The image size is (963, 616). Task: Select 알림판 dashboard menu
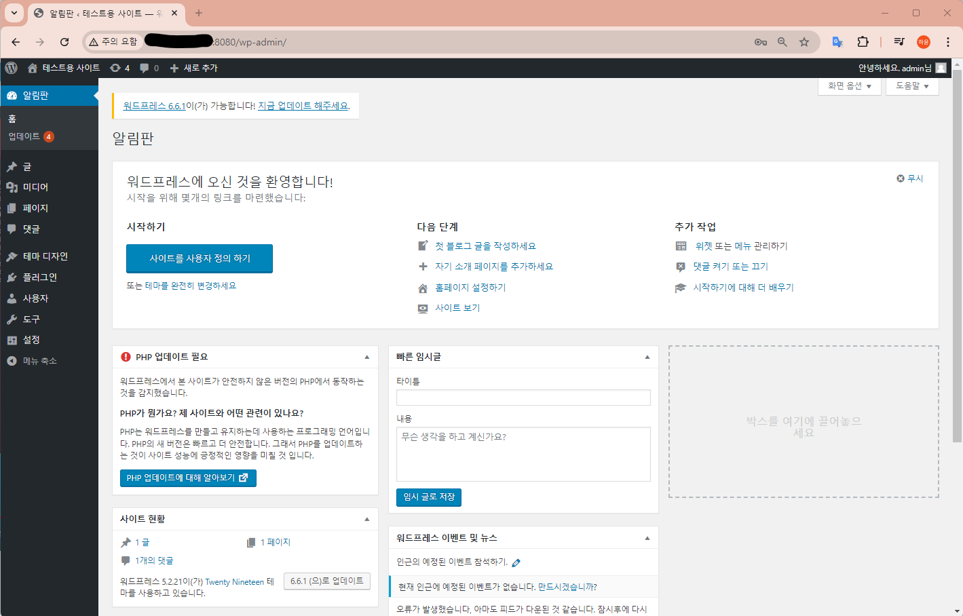(x=49, y=96)
